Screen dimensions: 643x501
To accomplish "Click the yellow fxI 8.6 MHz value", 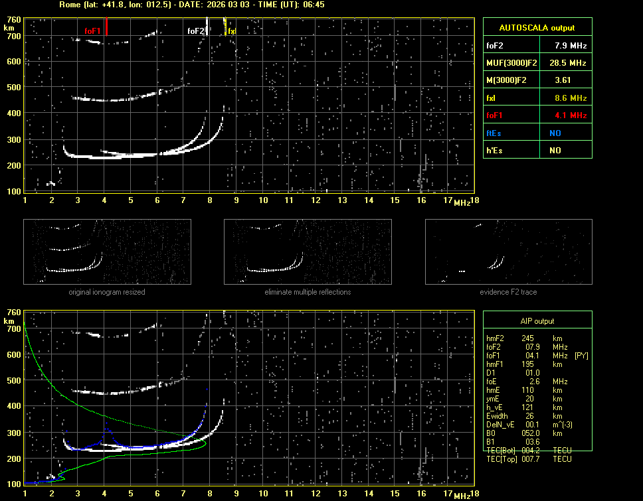I will [x=571, y=98].
